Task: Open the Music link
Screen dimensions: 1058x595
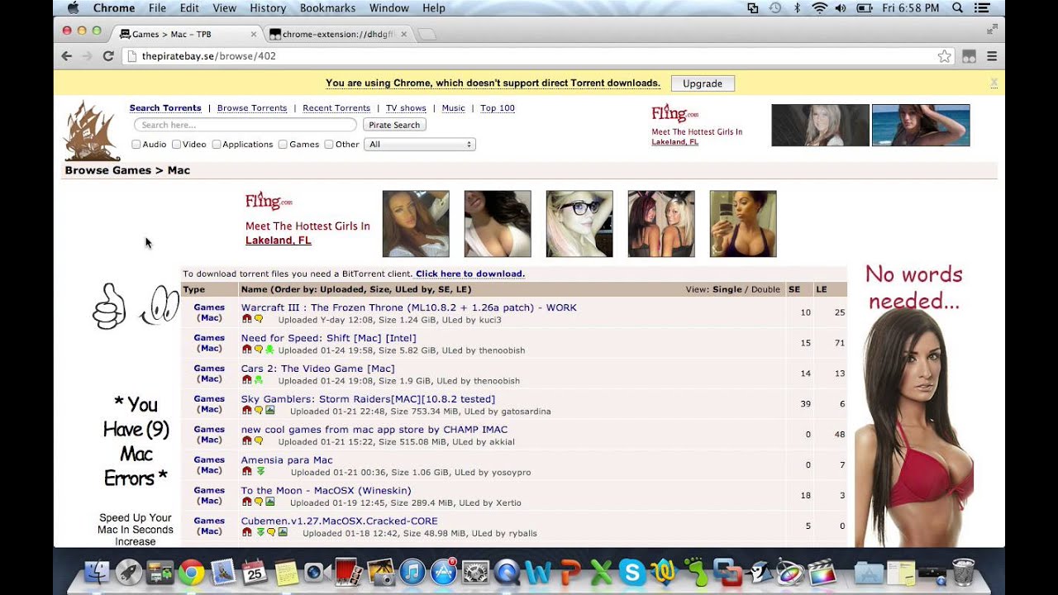Action: 453,108
